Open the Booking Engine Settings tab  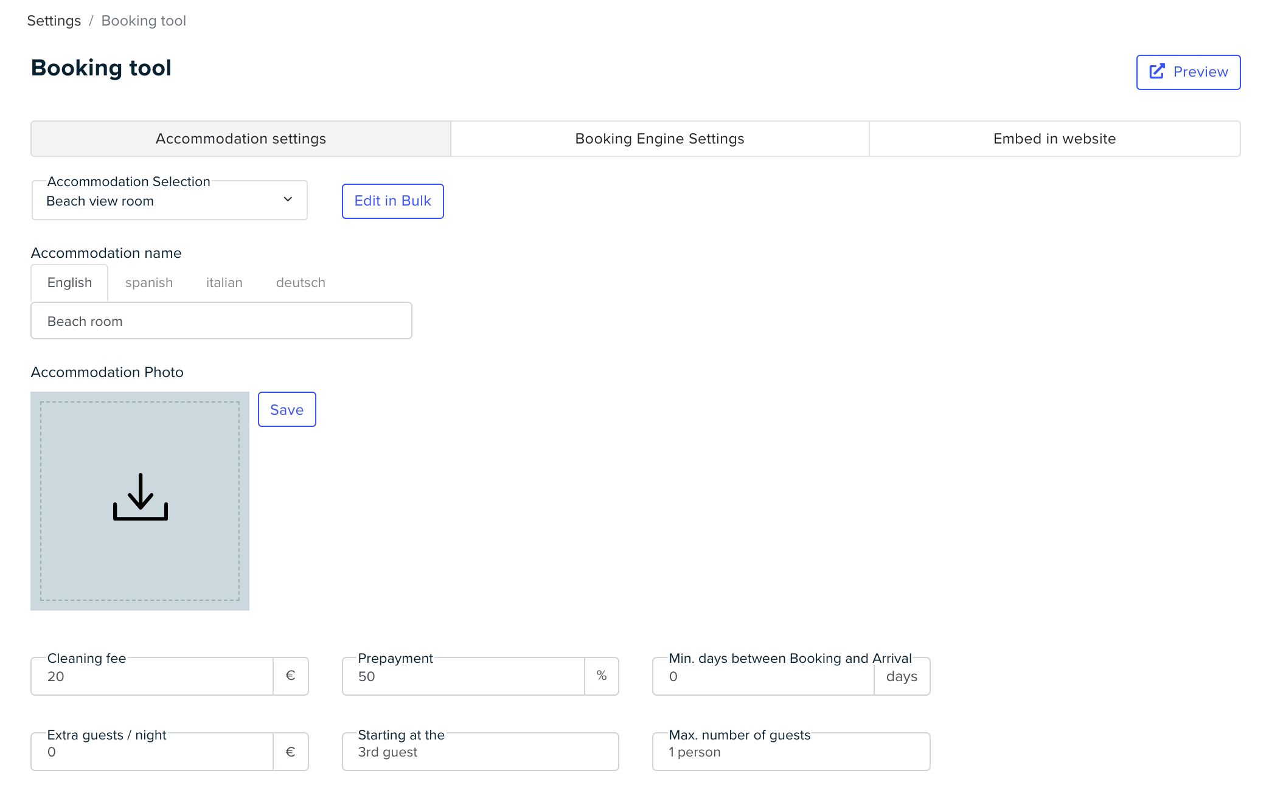tap(660, 139)
